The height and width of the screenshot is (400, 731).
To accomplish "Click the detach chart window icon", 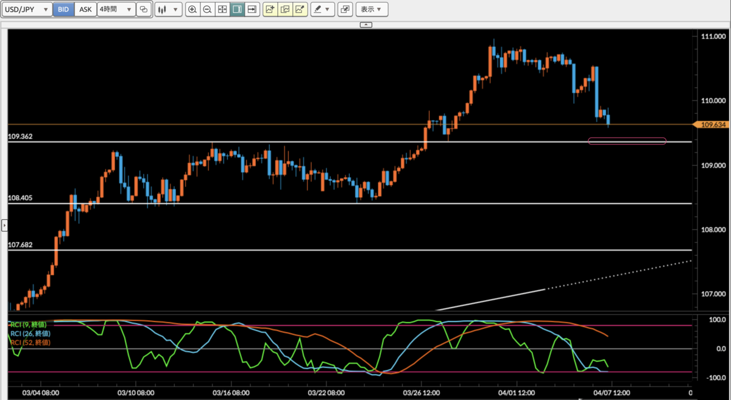I will click(x=345, y=9).
